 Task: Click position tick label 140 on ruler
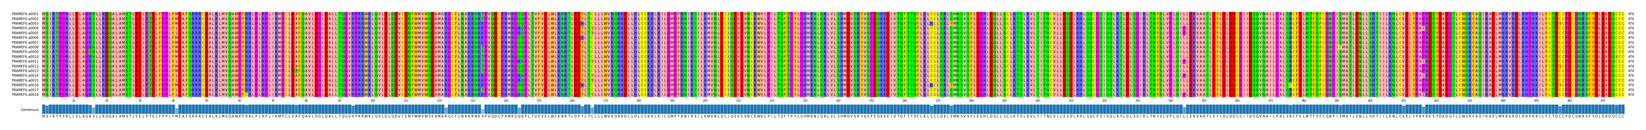click(505, 101)
